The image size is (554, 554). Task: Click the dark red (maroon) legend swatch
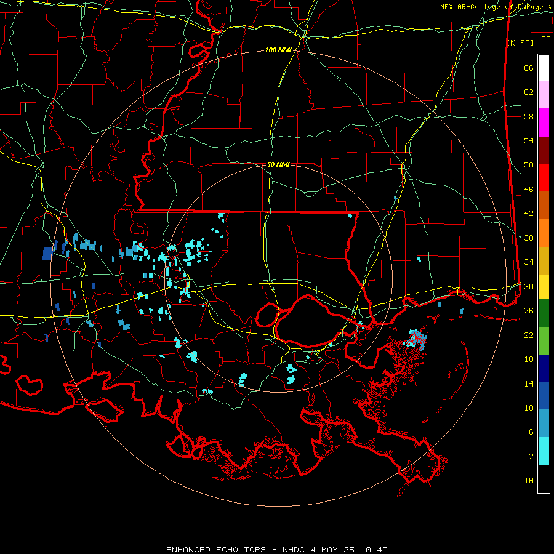coord(544,151)
